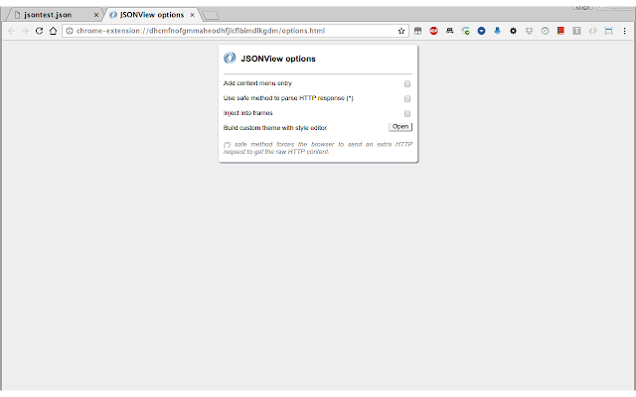
Task: Open the red Adblock Plus extension icon
Action: [433, 31]
